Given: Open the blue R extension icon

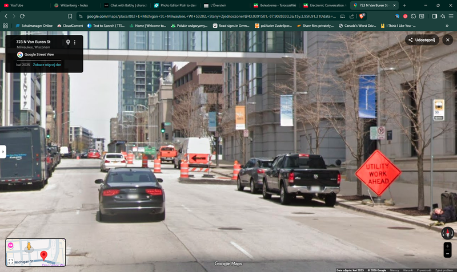Looking at the screenshot, I should tap(397, 17).
